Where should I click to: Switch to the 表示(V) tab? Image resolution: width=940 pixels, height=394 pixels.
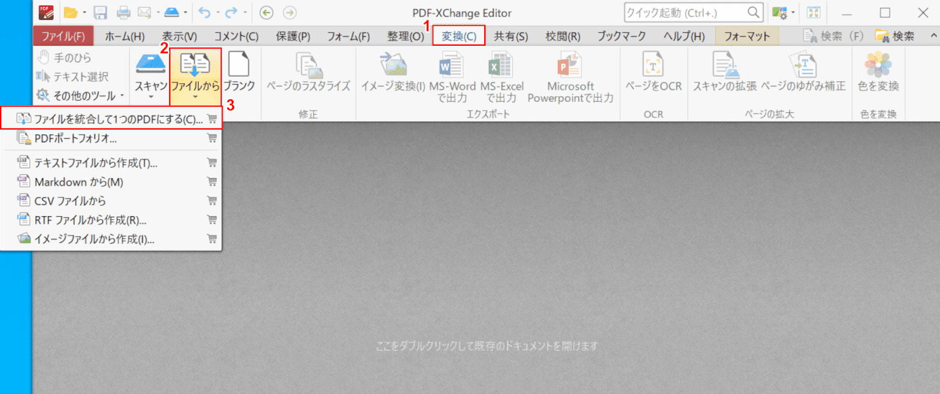[x=179, y=36]
